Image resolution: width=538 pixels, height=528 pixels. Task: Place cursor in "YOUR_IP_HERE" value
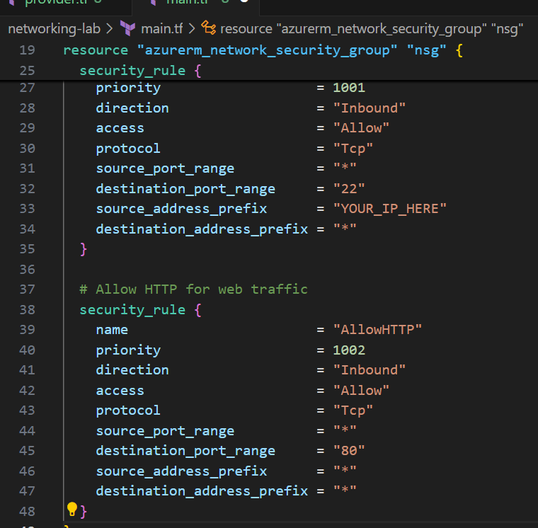click(x=390, y=209)
